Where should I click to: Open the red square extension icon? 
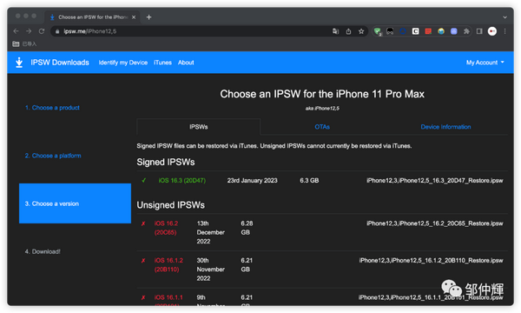428,31
